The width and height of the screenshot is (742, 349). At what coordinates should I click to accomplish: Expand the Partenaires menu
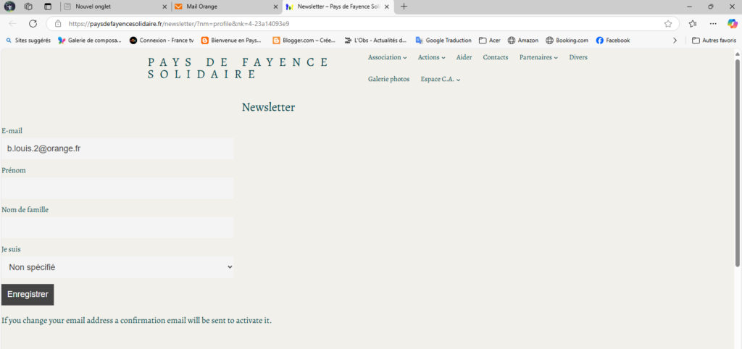tap(538, 57)
